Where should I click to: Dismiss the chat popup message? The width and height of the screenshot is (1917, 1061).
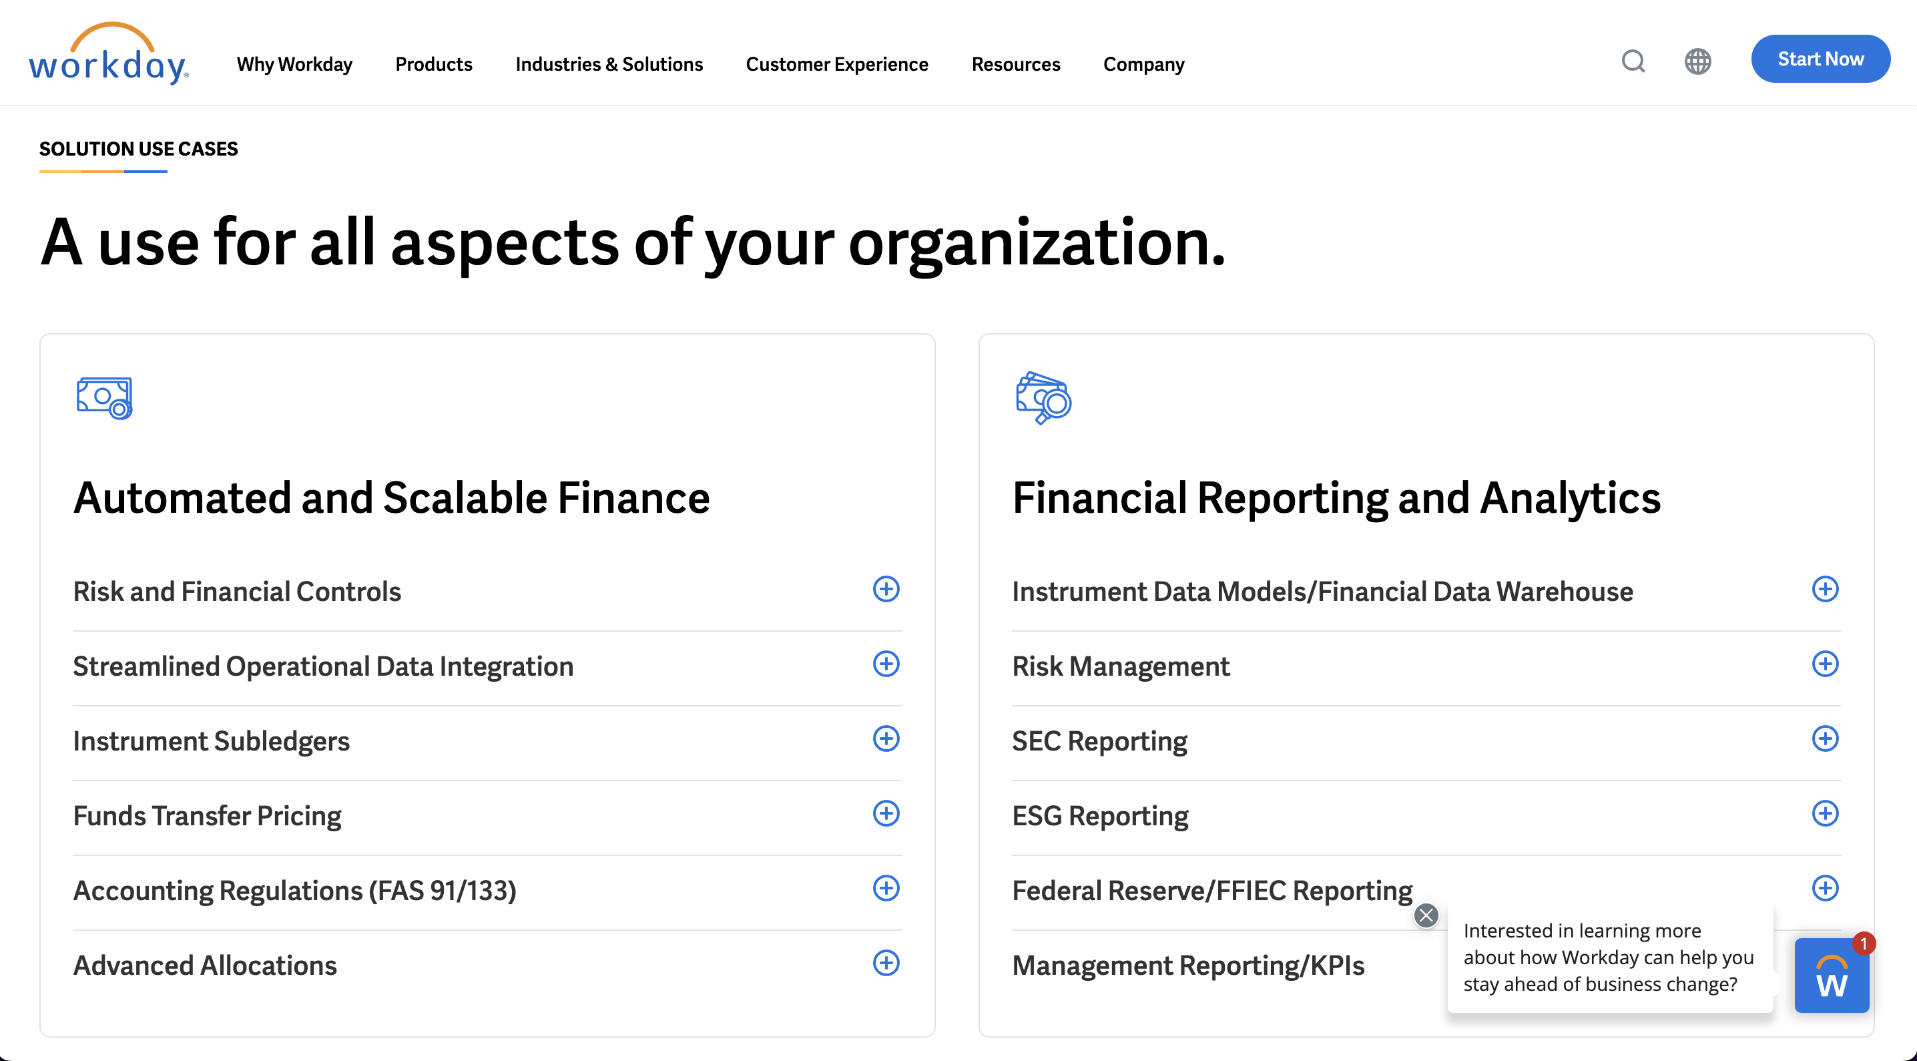(1426, 915)
